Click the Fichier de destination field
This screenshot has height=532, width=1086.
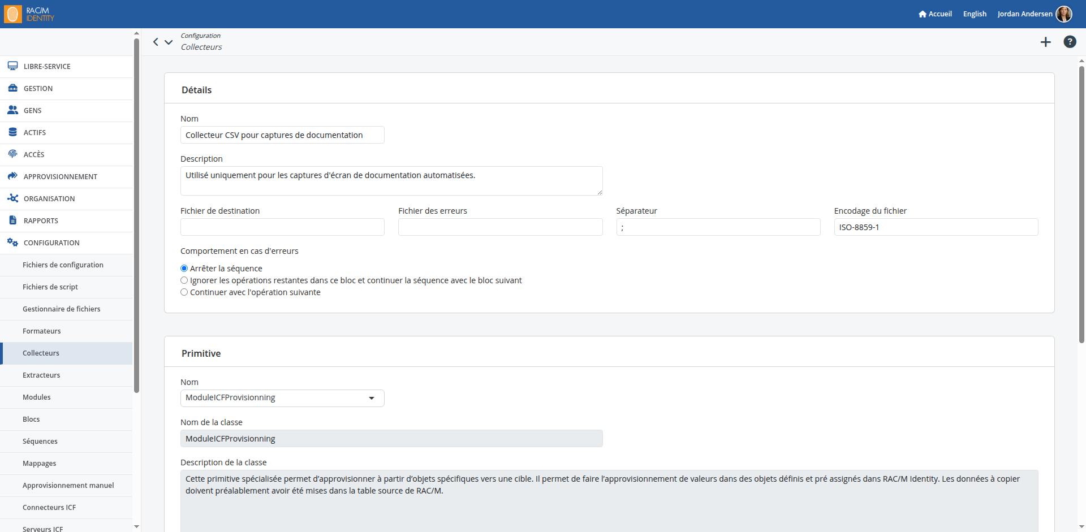[282, 227]
